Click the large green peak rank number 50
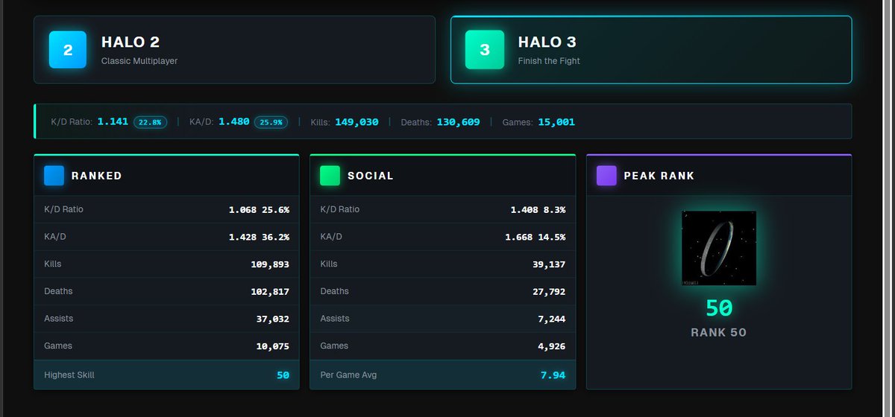The height and width of the screenshot is (417, 895). (x=719, y=308)
